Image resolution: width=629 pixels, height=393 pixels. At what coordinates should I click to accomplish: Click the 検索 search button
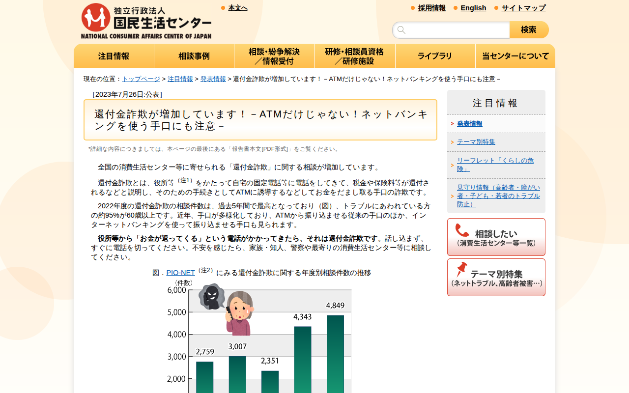click(529, 30)
